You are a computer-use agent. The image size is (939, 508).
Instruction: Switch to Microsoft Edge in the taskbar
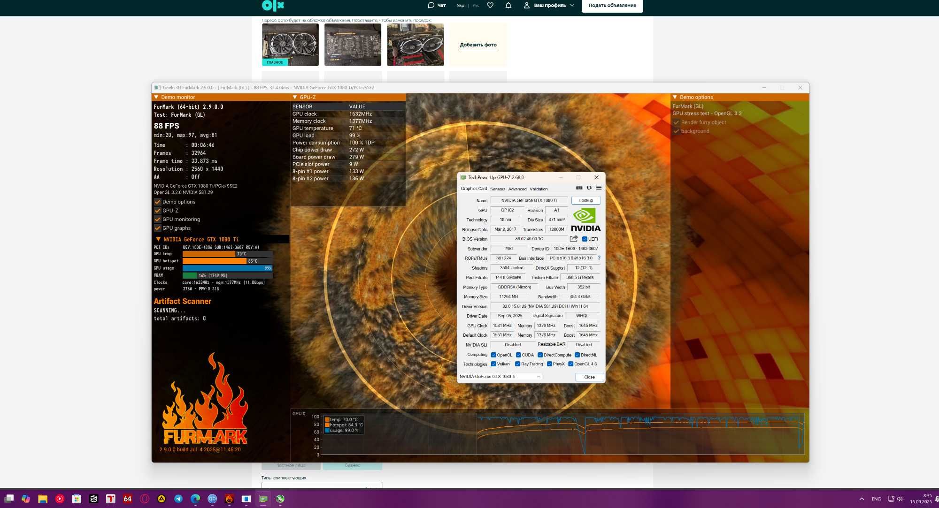(x=195, y=499)
